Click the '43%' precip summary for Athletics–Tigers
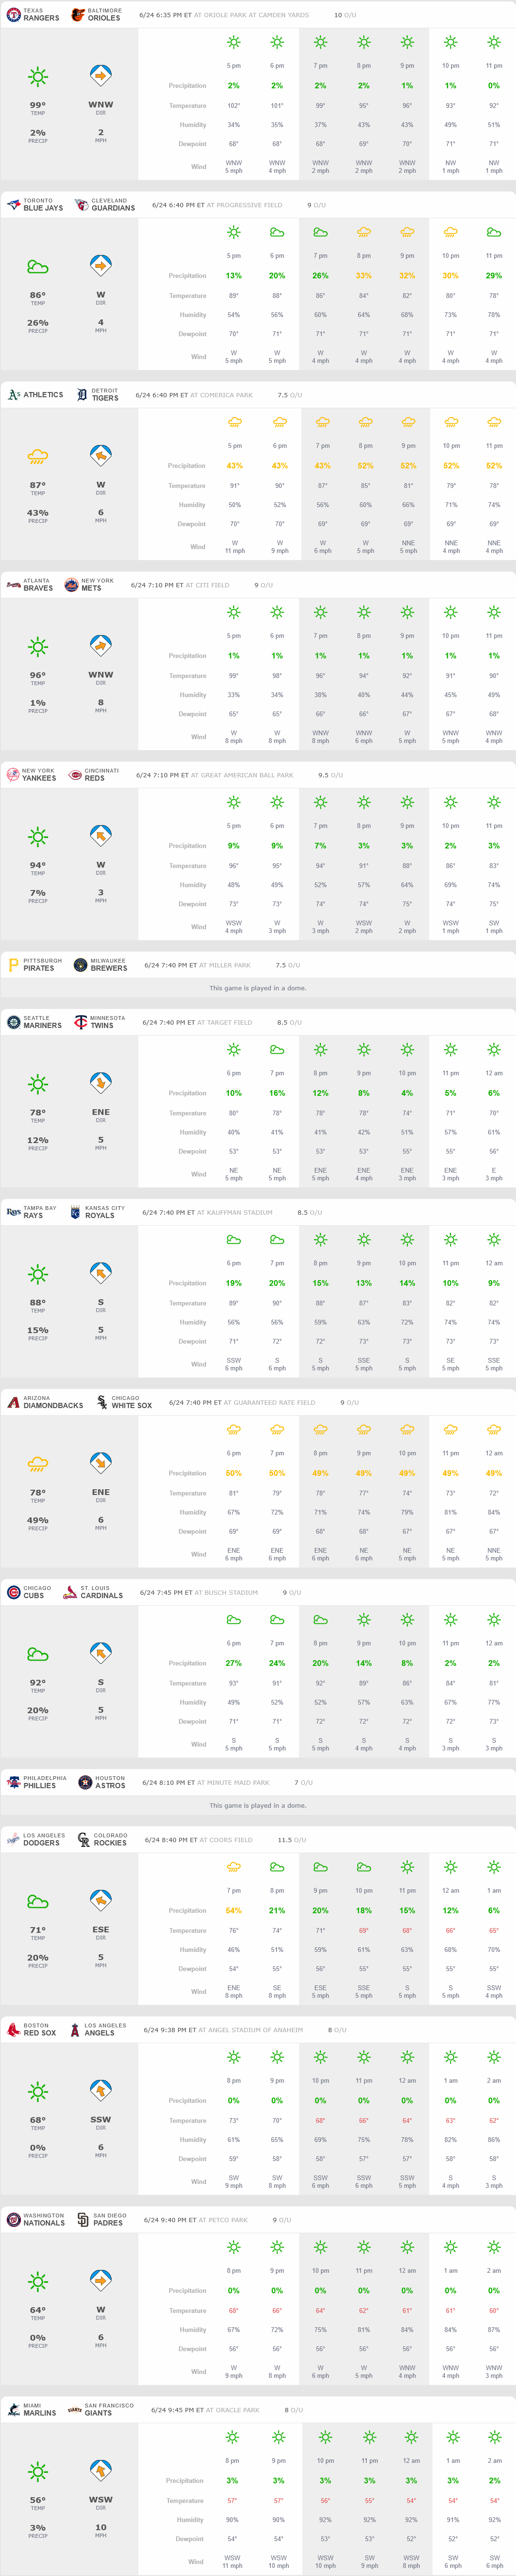The image size is (516, 2576). pos(38,513)
